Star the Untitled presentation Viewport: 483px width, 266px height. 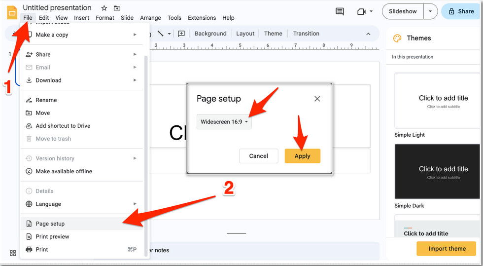[x=104, y=8]
